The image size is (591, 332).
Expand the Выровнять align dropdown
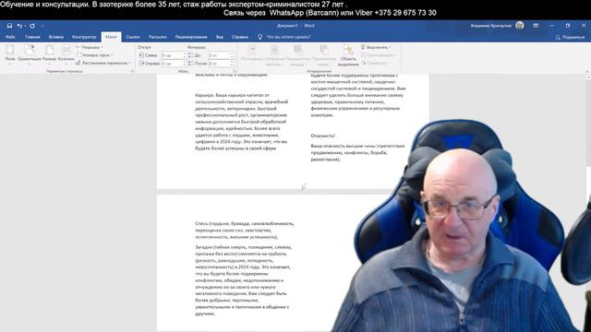(376, 47)
